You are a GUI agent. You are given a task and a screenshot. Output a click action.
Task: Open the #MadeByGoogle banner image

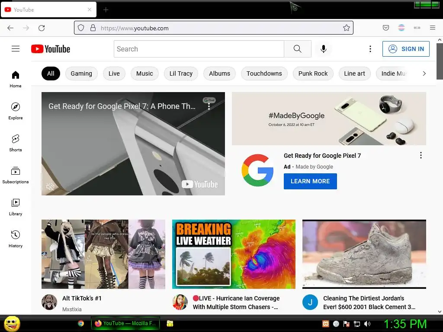pos(329,118)
